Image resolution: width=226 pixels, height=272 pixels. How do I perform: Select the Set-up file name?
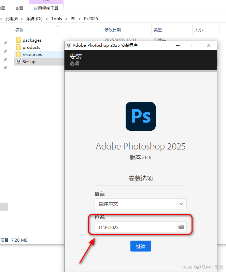coord(29,61)
